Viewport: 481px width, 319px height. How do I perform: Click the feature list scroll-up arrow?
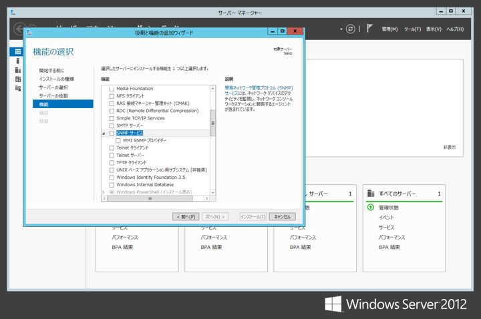point(212,89)
